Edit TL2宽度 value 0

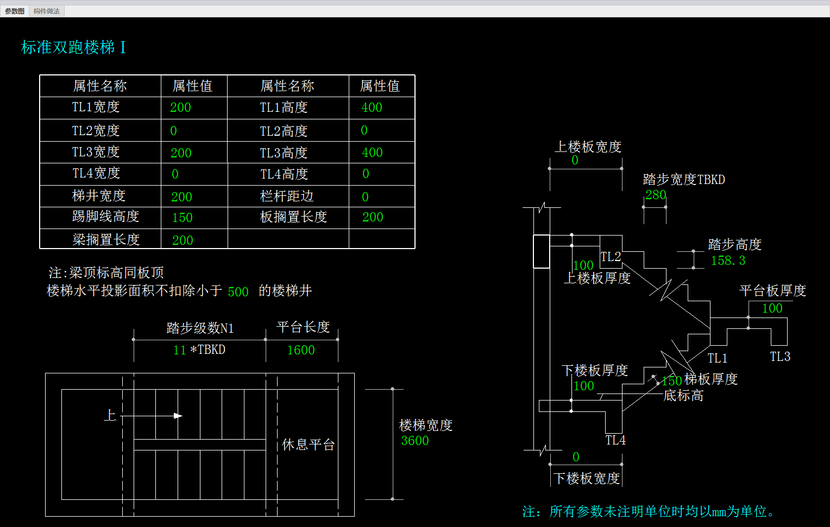point(174,131)
